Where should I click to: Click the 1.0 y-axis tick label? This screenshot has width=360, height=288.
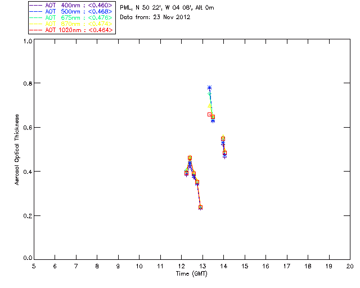[x=28, y=41]
